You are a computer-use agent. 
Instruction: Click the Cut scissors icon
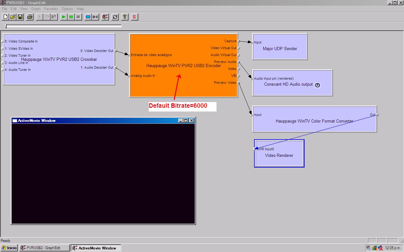pyautogui.click(x=39, y=17)
